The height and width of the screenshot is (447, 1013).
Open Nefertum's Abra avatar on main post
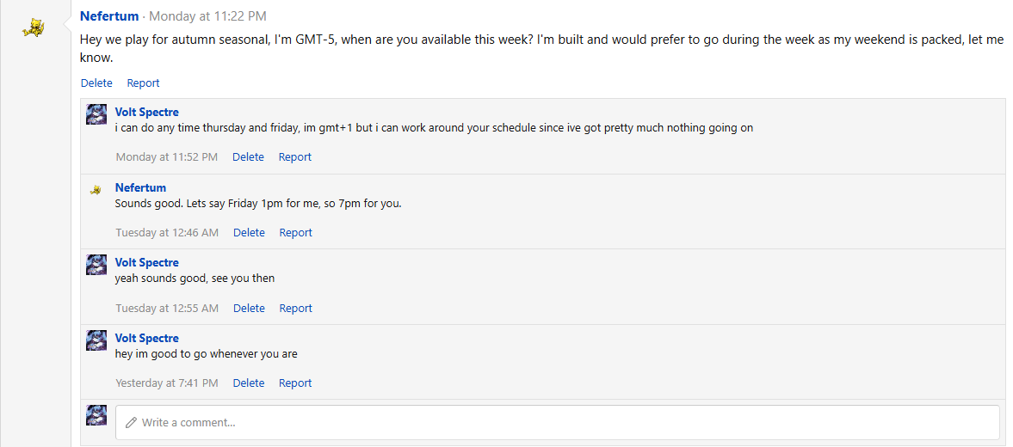33,28
